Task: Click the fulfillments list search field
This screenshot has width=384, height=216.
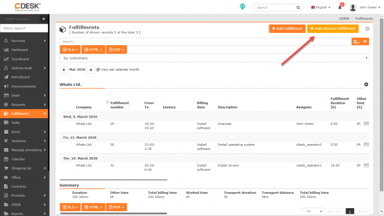Action: 205,41
